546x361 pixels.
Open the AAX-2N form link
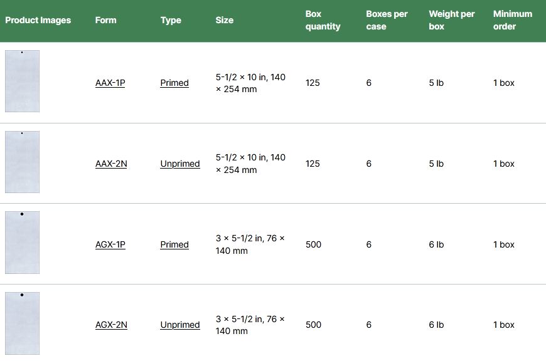click(111, 164)
